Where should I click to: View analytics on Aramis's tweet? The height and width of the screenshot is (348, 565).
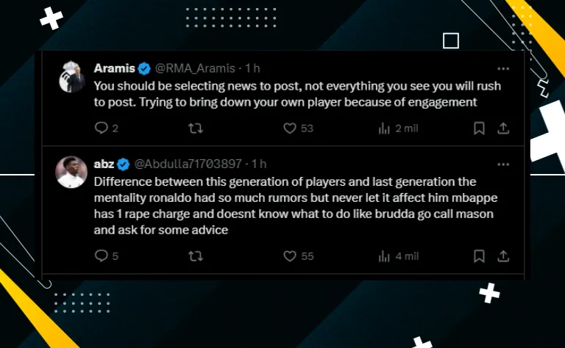[384, 128]
